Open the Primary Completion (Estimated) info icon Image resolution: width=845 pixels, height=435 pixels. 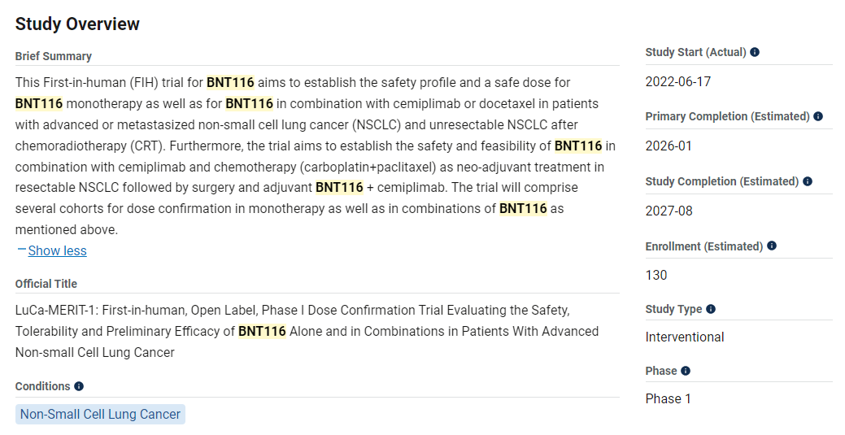click(x=818, y=116)
